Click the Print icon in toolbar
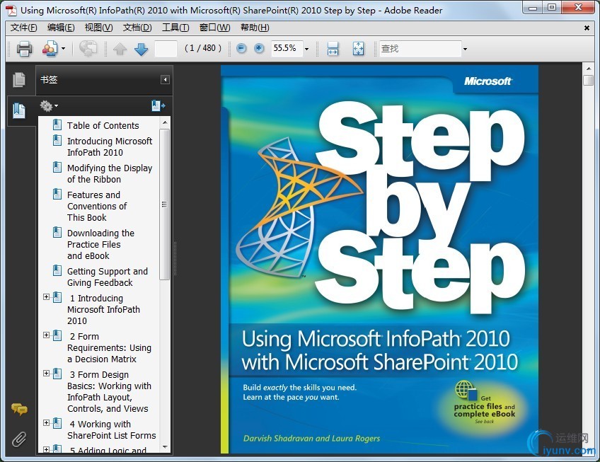 click(24, 49)
